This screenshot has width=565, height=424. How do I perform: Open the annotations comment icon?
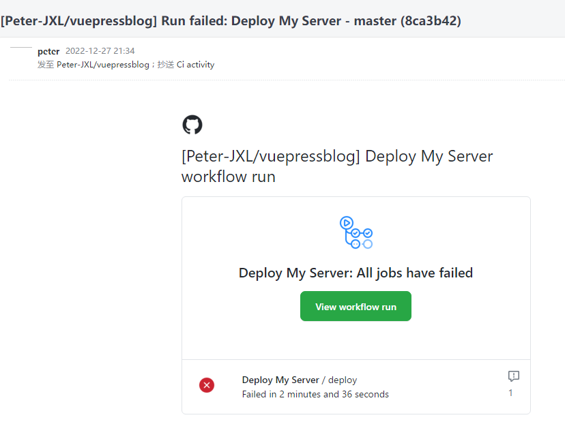(513, 376)
